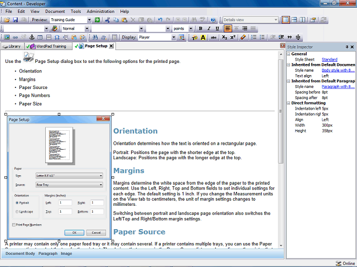Toggle underline formatting
The height and width of the screenshot is (267, 357).
pos(217,28)
